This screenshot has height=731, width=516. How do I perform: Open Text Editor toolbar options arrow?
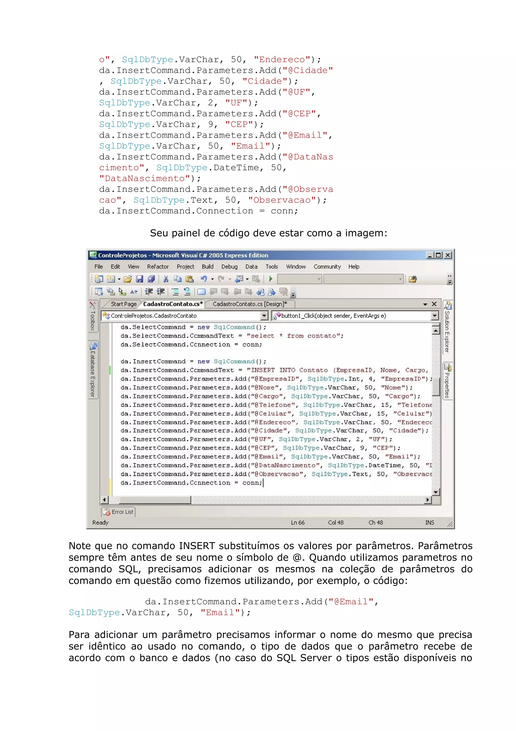(294, 295)
